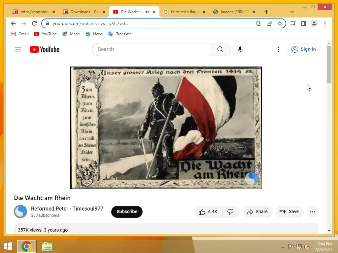Open File Explorer from taskbar
Image resolution: width=338 pixels, height=253 pixels.
click(47, 246)
